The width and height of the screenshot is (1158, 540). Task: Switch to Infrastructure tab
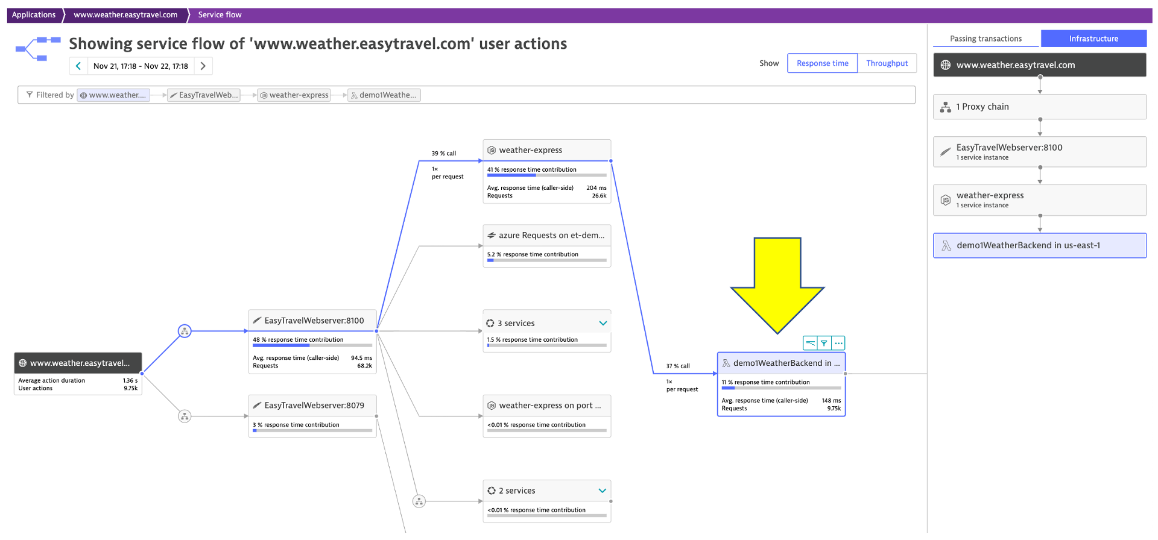pos(1093,39)
